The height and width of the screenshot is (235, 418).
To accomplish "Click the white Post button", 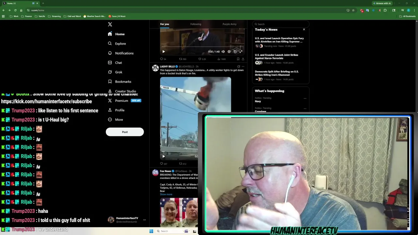I will point(125,132).
